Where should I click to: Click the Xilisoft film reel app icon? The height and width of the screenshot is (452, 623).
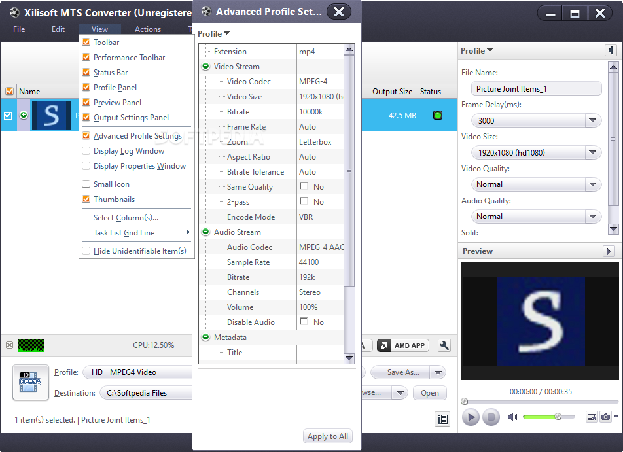[x=14, y=12]
